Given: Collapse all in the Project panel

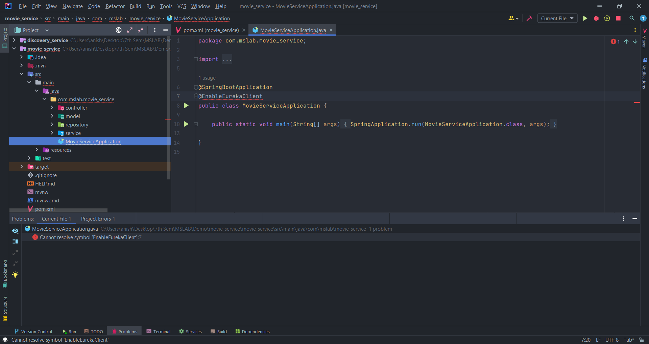Looking at the screenshot, I should click(x=141, y=30).
